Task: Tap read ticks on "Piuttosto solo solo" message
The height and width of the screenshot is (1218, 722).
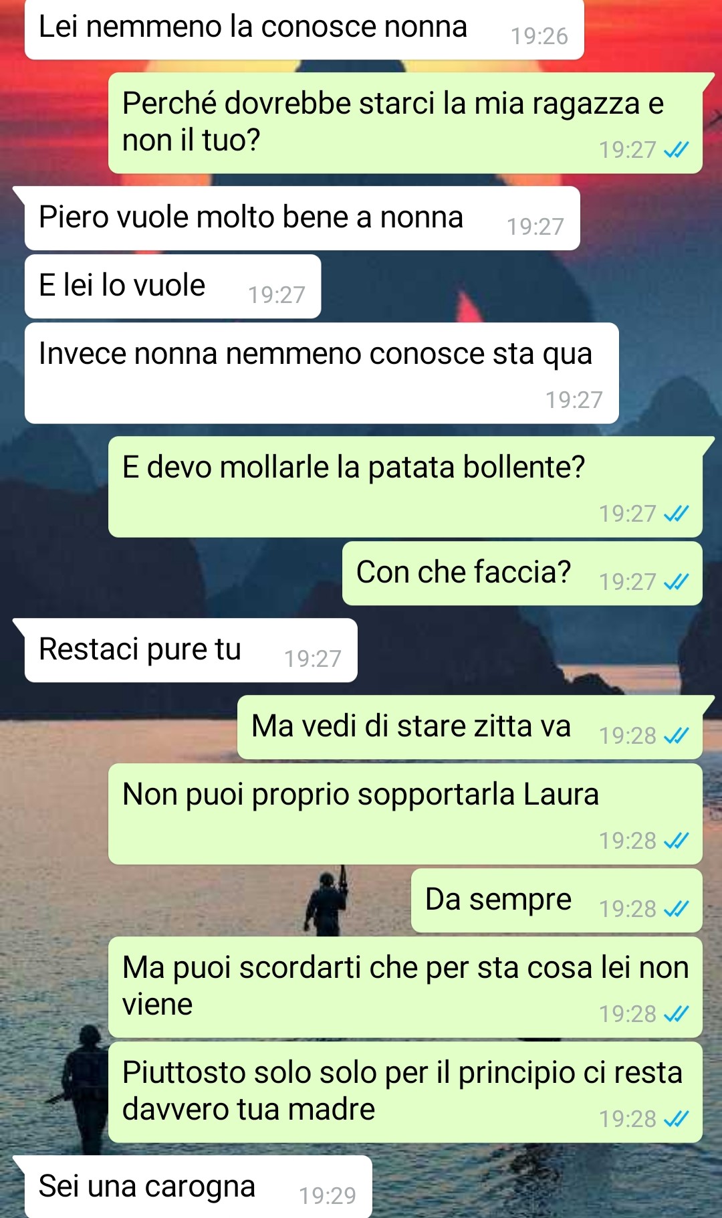Action: 676,1119
